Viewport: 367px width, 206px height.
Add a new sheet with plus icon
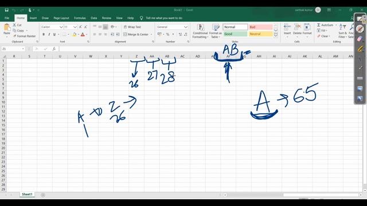pos(43,195)
